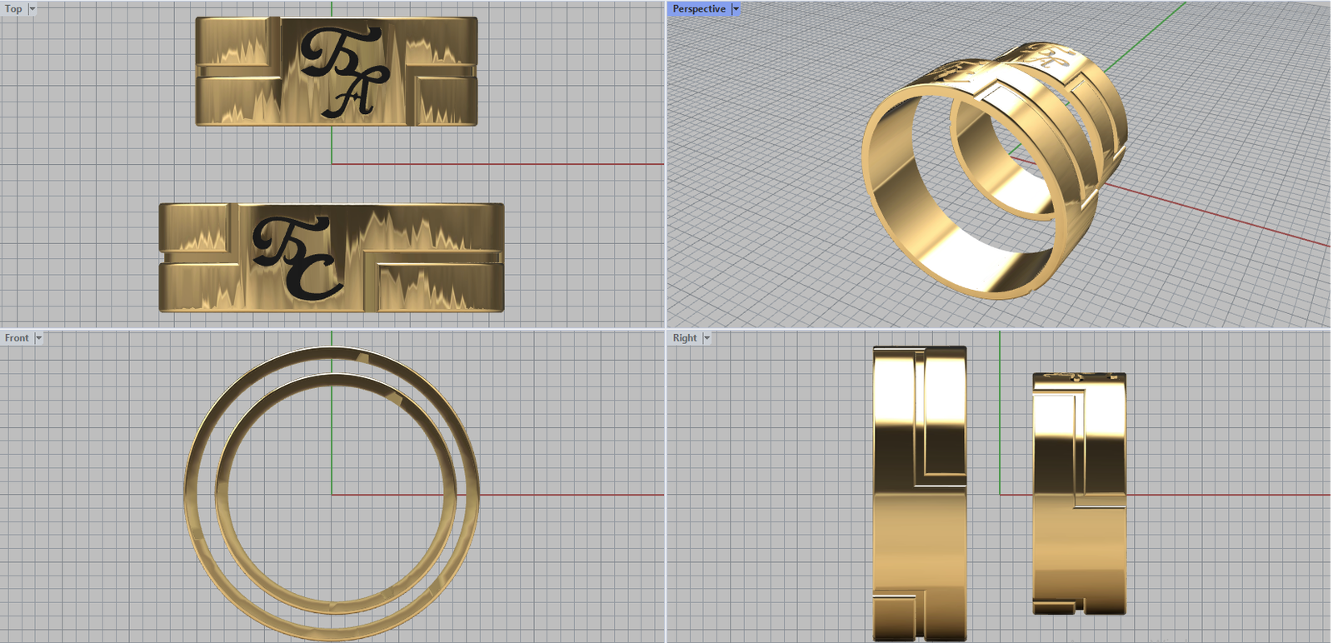This screenshot has height=643, width=1333.
Task: Open the Perspective viewport menu arrow
Action: point(736,9)
